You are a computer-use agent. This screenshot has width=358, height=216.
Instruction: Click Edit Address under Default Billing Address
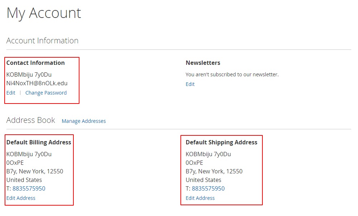click(x=21, y=198)
